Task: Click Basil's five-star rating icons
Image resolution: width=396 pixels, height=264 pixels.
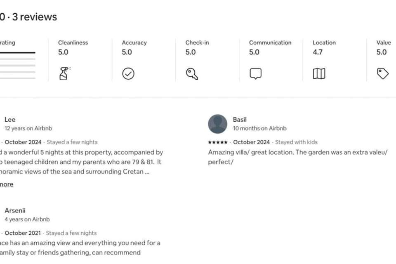Action: point(218,142)
